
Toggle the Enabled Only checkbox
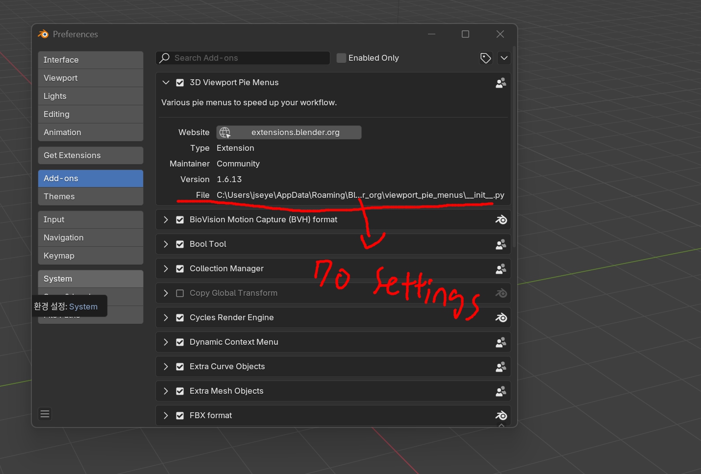click(x=341, y=58)
